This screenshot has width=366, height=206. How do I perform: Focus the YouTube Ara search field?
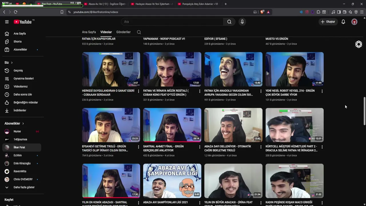pyautogui.click(x=172, y=22)
